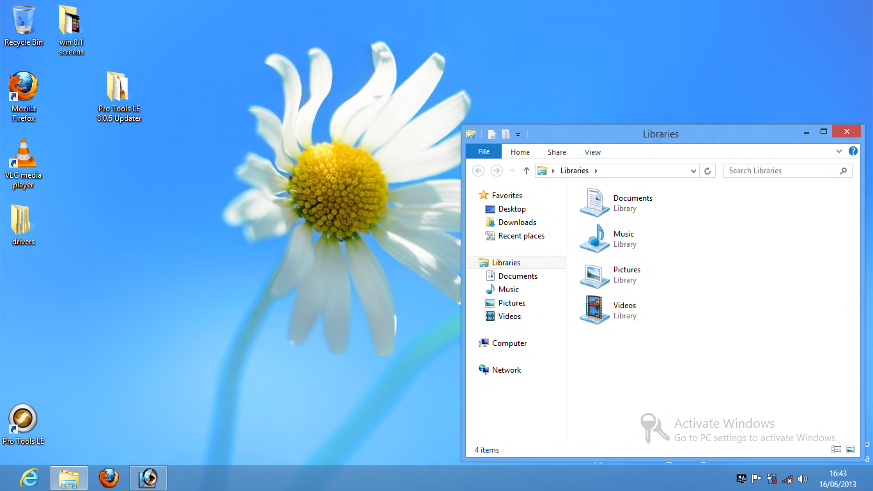The image size is (873, 491).
Task: Switch to Large icons view in status bar
Action: point(851,449)
